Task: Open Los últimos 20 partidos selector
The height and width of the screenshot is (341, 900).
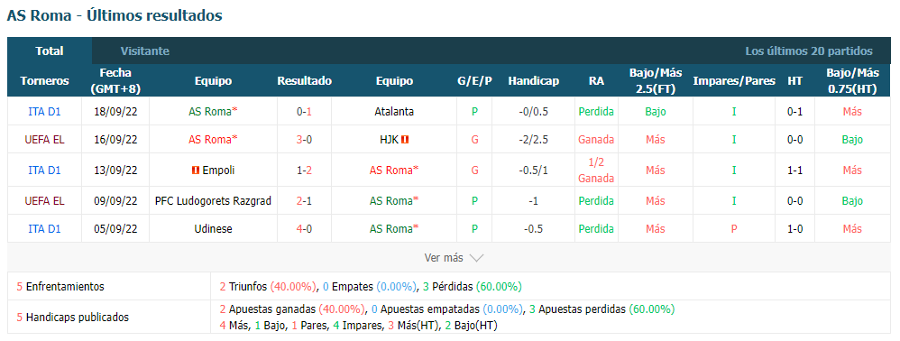Action: [x=809, y=51]
